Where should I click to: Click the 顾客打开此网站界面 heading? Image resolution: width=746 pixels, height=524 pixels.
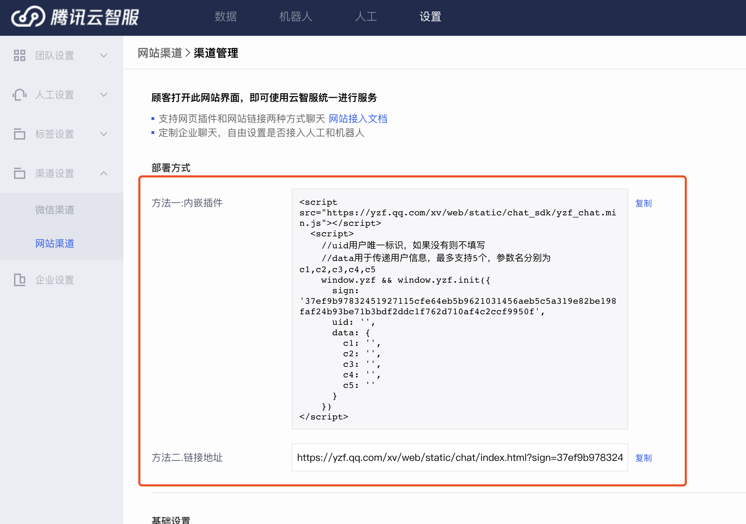click(264, 98)
